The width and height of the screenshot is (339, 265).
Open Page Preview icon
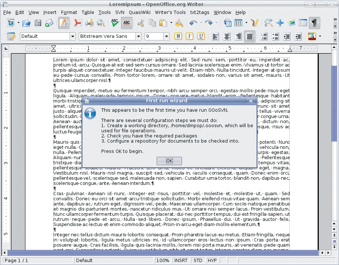100,23
